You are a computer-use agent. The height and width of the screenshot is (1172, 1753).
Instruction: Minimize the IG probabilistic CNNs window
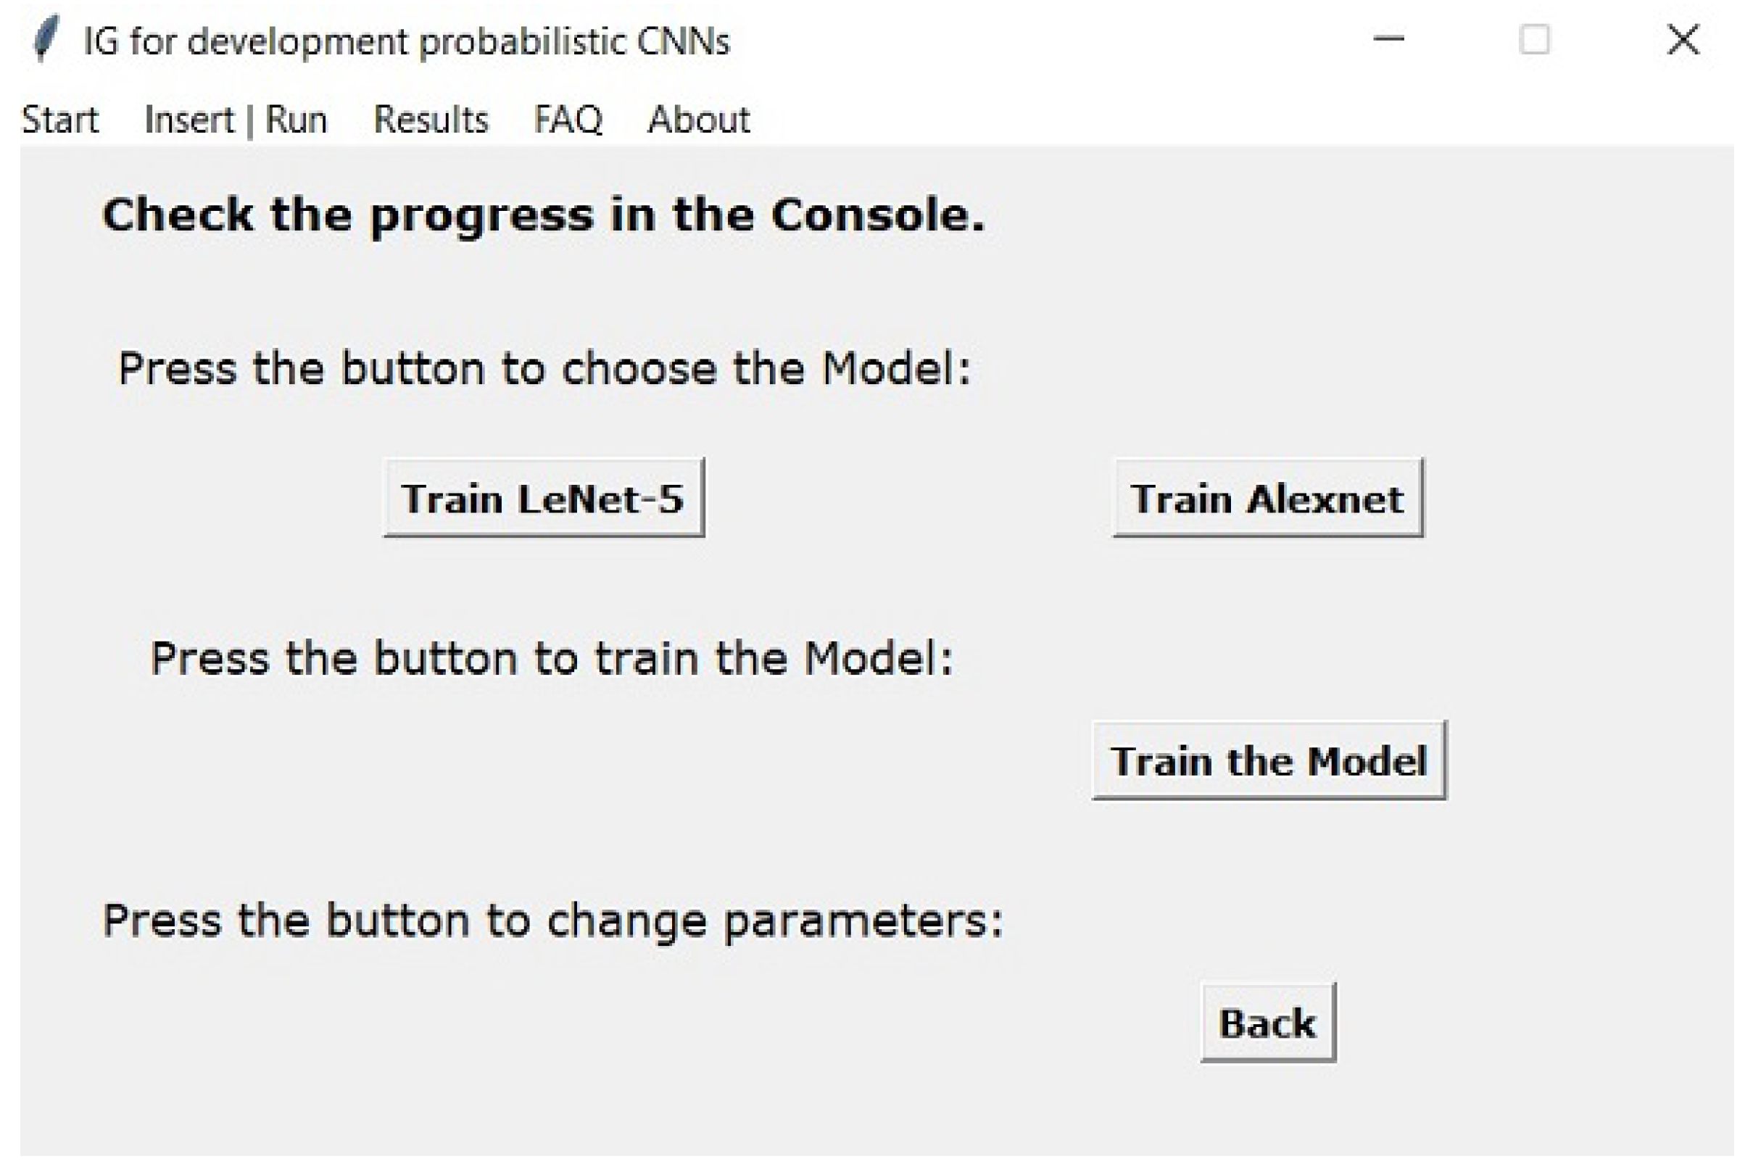tap(1388, 40)
